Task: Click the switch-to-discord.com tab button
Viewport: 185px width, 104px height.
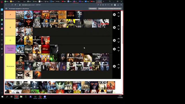Action: (110, 9)
